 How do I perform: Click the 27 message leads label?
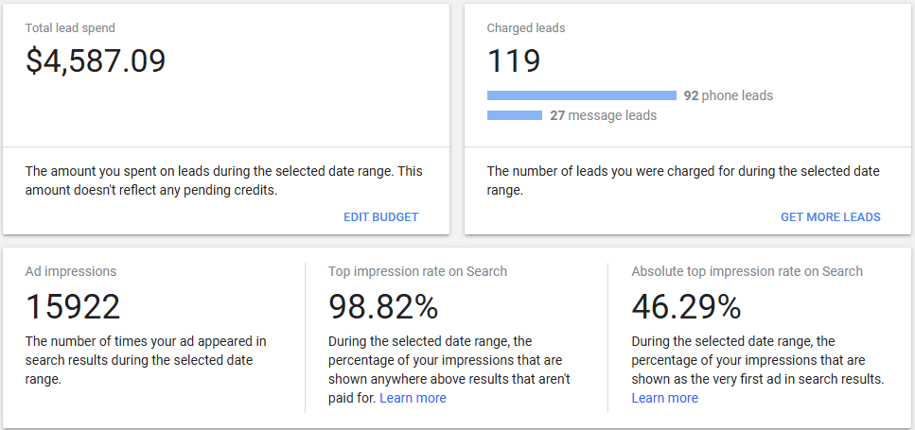click(x=603, y=115)
